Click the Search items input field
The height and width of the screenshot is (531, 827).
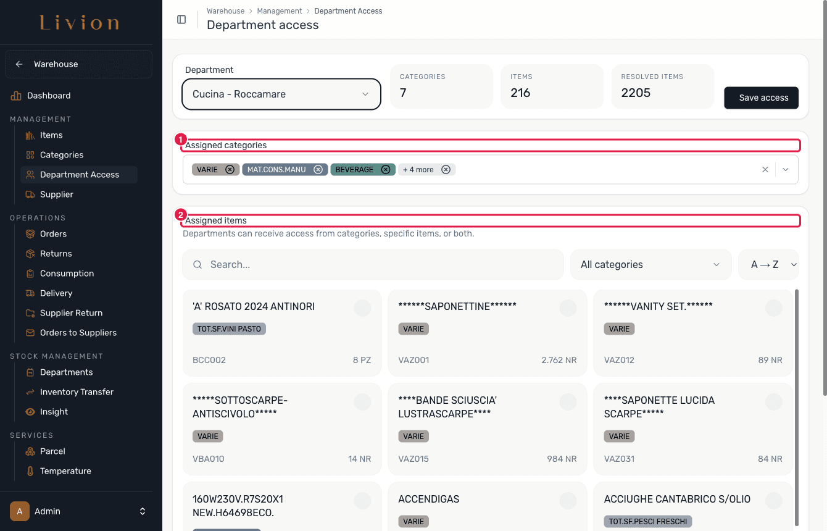click(373, 265)
